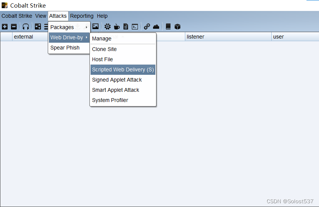Sort by the user column header
Image resolution: width=319 pixels, height=207 pixels.
pyautogui.click(x=295, y=37)
